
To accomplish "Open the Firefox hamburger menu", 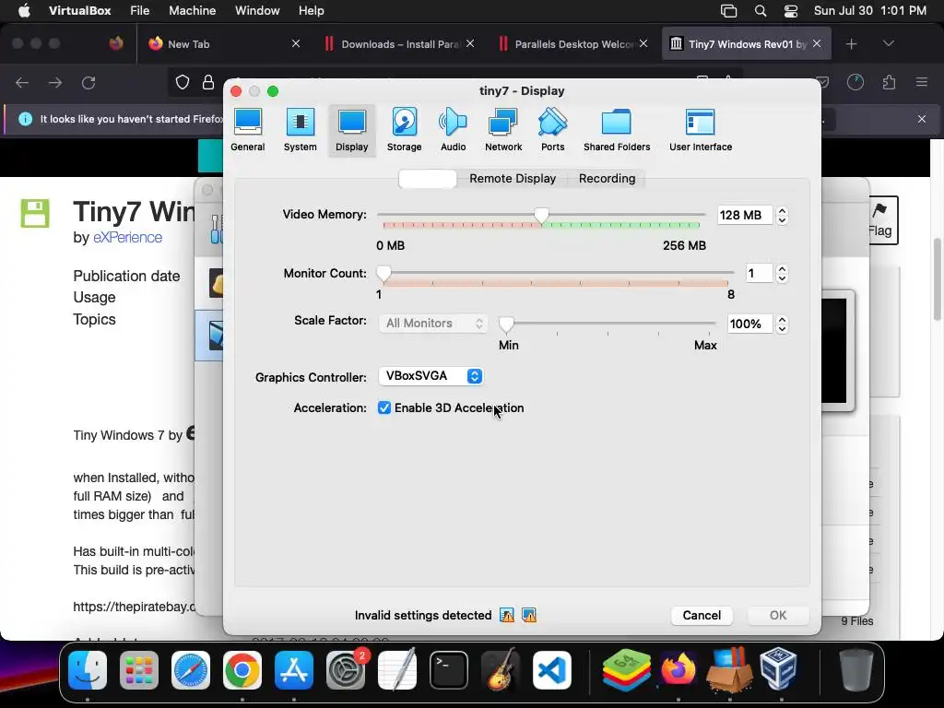I will (x=922, y=82).
